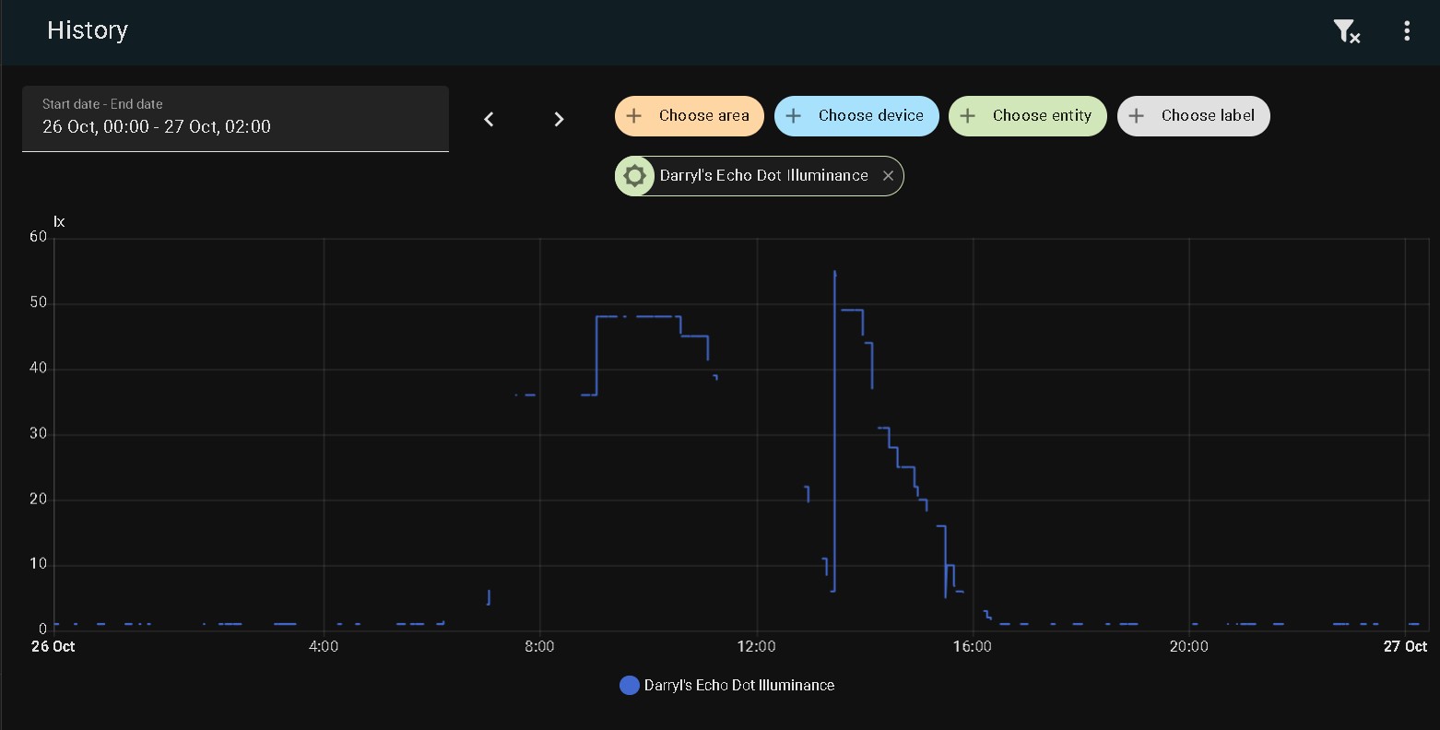
Task: Click the plus icon on Choose label
Action: (1137, 116)
